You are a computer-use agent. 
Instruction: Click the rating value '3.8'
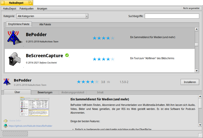point(103,82)
